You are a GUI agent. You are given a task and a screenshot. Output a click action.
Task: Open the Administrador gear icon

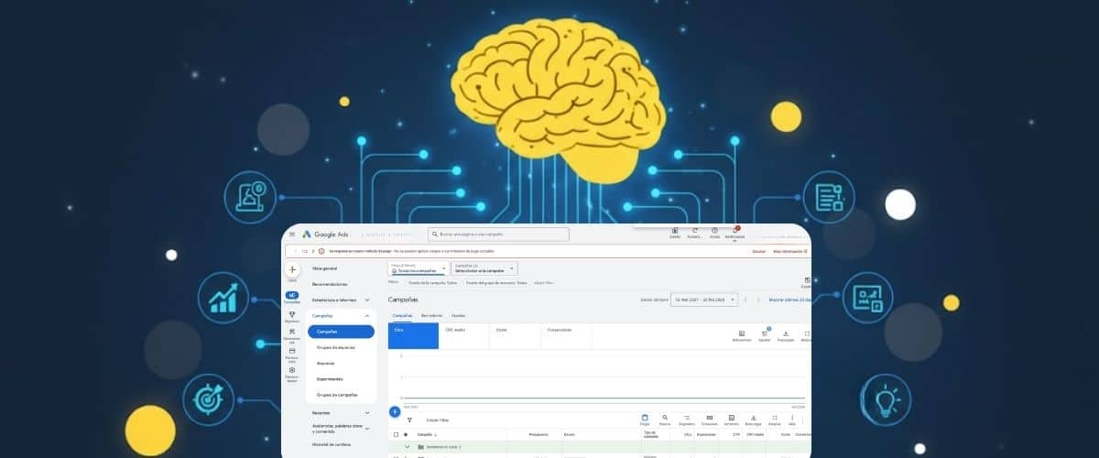pyautogui.click(x=292, y=370)
